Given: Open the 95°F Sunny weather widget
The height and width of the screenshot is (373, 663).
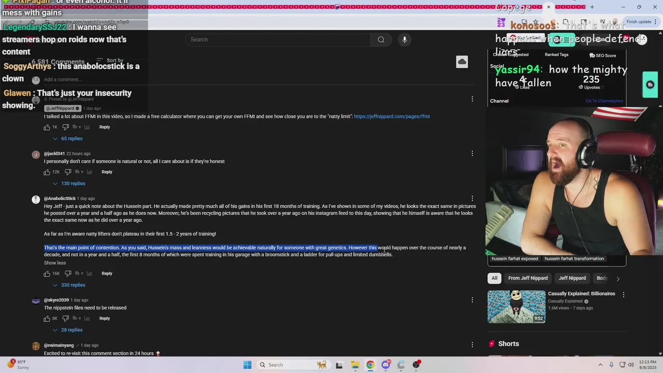Looking at the screenshot, I should (x=17, y=365).
